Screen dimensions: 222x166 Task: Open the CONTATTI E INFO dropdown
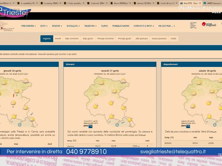144,26
